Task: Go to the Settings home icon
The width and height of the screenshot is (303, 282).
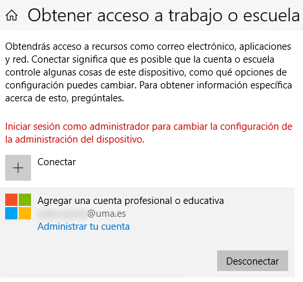Action: pos(12,15)
